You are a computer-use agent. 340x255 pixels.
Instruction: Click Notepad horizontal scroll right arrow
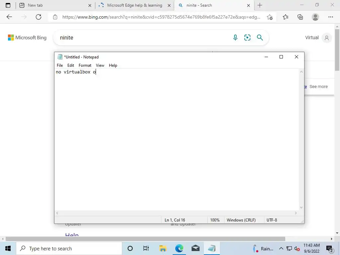(296, 213)
